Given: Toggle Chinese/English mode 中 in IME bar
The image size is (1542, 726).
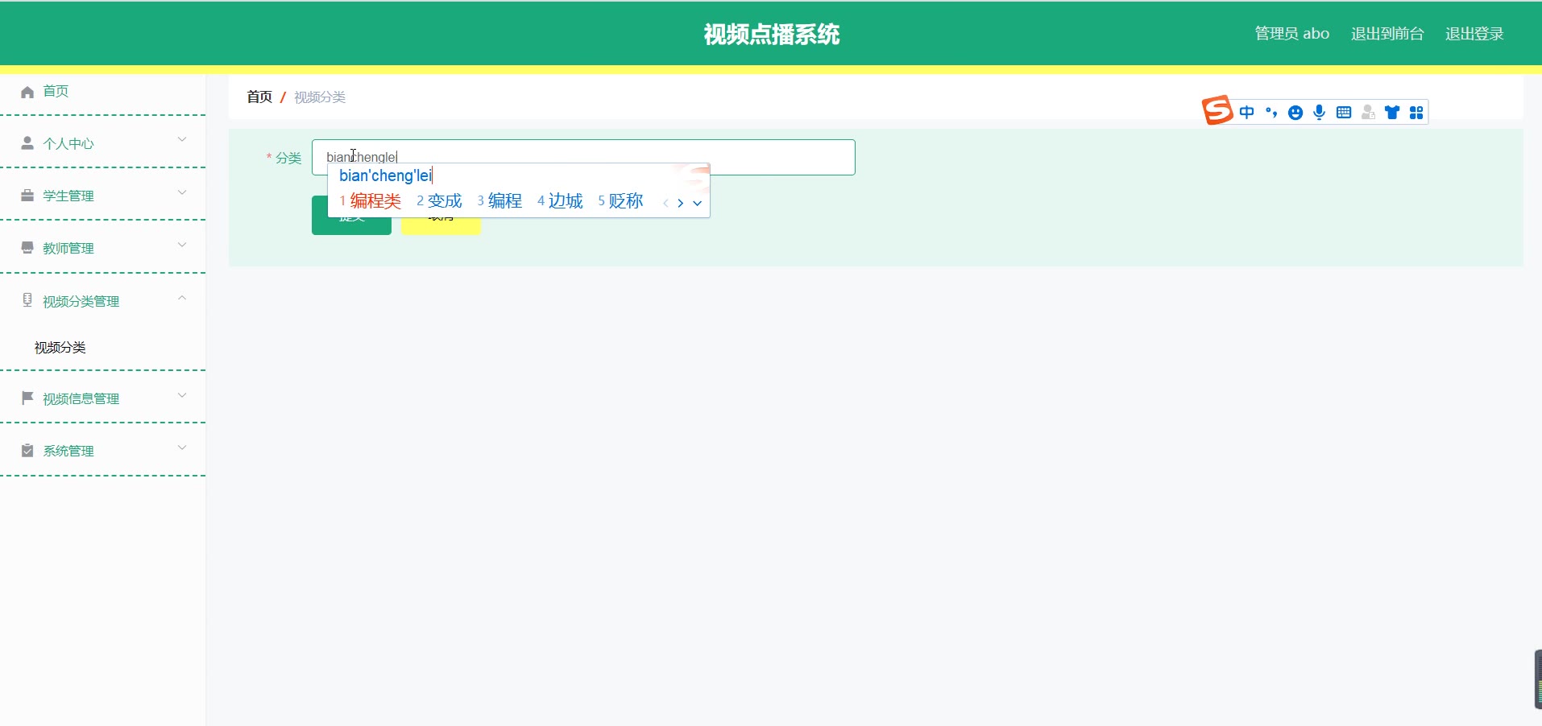Looking at the screenshot, I should 1247,113.
